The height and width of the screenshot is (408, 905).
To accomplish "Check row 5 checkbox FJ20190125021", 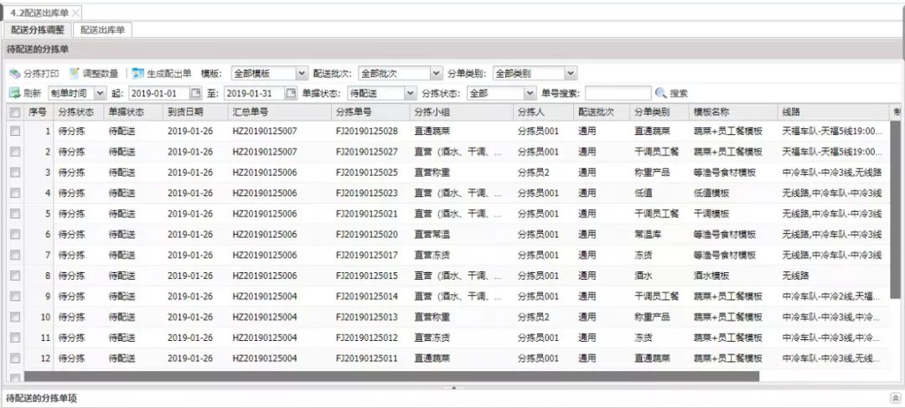I will tap(15, 214).
